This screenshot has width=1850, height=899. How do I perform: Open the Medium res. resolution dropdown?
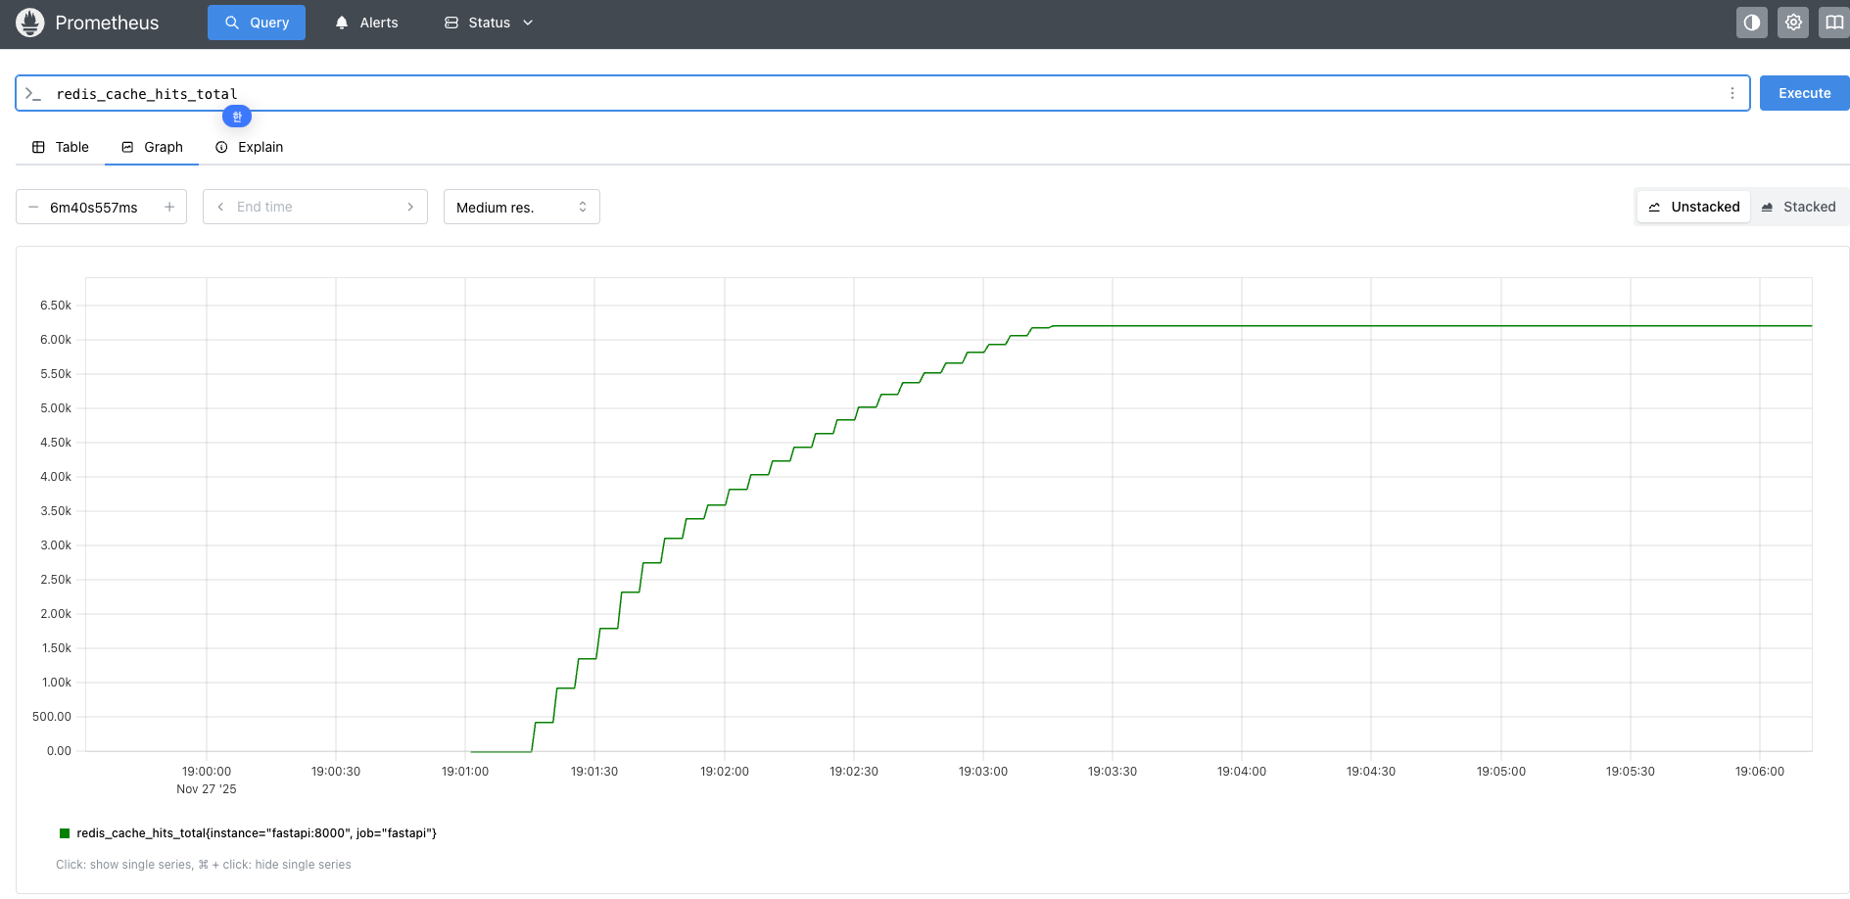click(521, 207)
